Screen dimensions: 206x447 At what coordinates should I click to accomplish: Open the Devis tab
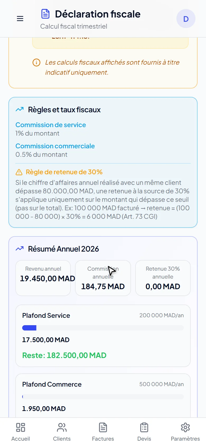(144, 432)
